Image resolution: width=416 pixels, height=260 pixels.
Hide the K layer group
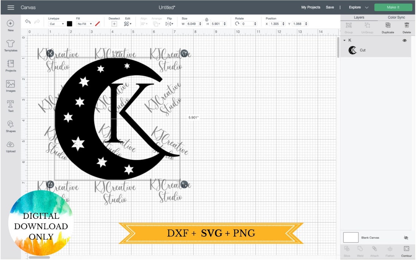pyautogui.click(x=405, y=40)
